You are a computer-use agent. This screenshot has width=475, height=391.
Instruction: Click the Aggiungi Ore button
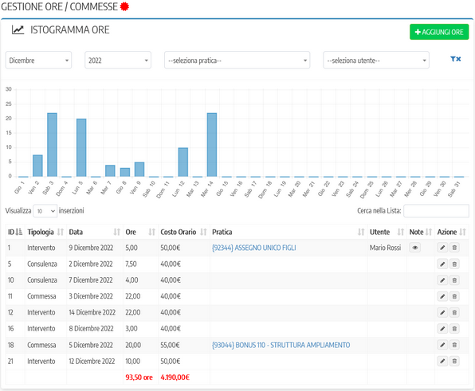[x=439, y=32]
